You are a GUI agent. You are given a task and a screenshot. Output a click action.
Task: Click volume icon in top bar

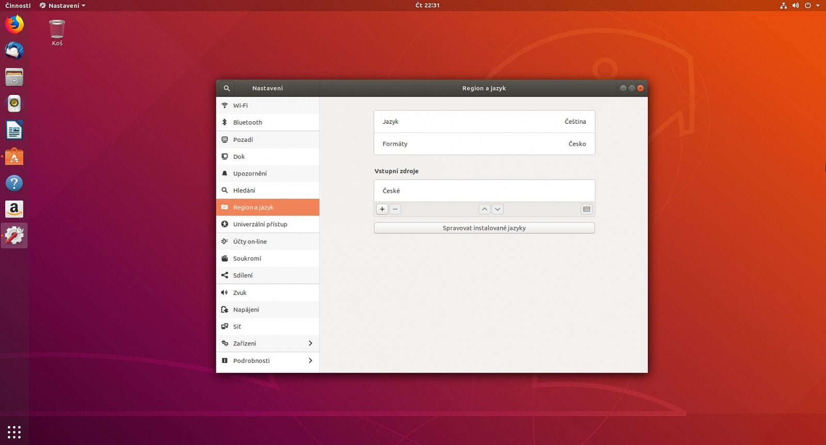[x=796, y=6]
